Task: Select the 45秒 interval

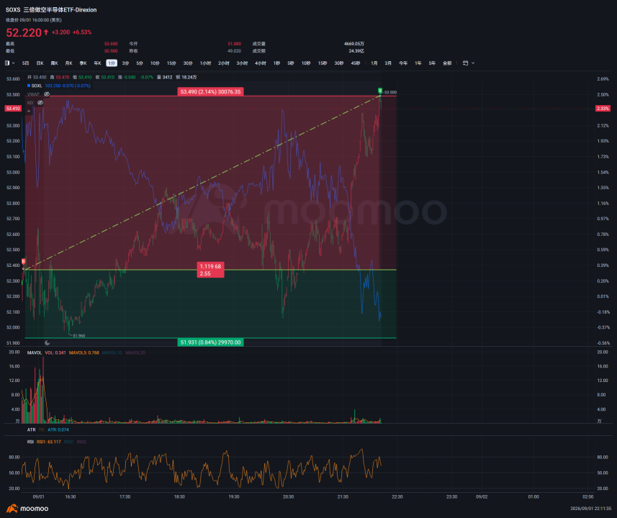Action: [356, 63]
